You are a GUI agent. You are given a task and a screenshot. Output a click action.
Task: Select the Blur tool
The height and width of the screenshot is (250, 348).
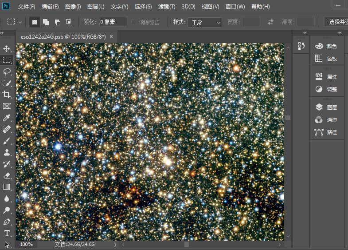7,198
